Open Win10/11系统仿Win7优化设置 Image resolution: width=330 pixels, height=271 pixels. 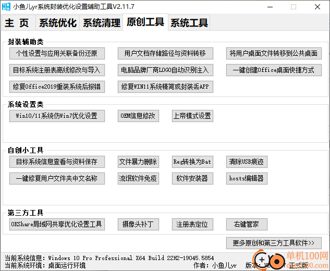[x=57, y=116]
